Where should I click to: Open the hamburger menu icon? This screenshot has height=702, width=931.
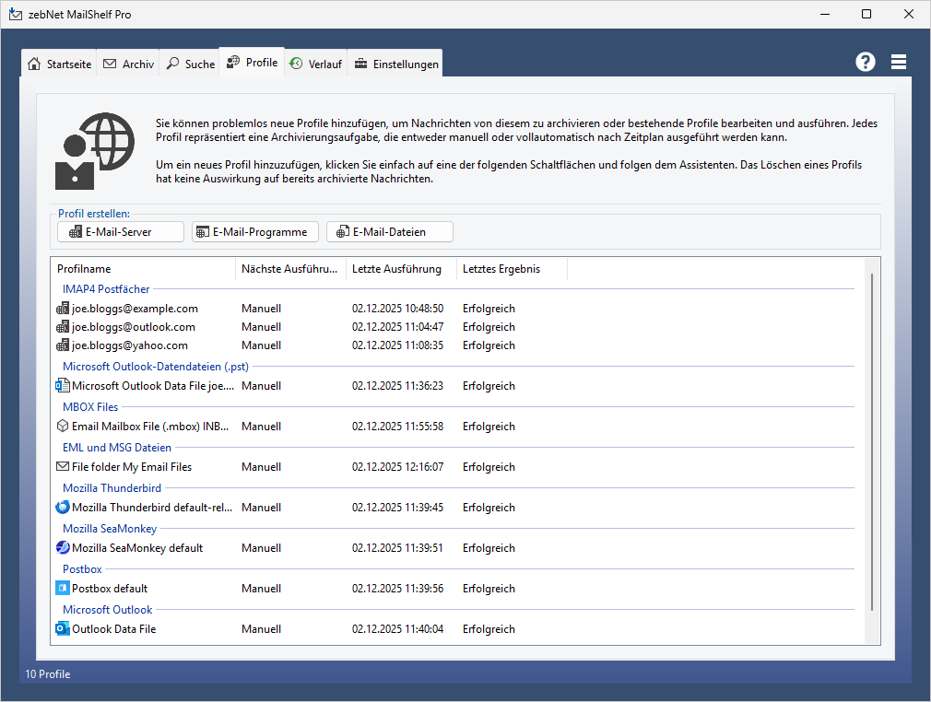pos(899,62)
